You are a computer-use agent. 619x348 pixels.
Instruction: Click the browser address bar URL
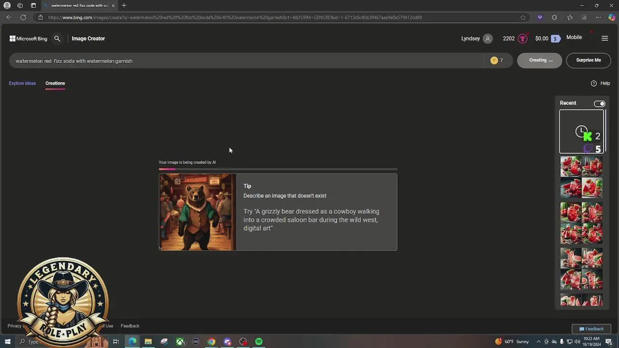click(x=235, y=17)
